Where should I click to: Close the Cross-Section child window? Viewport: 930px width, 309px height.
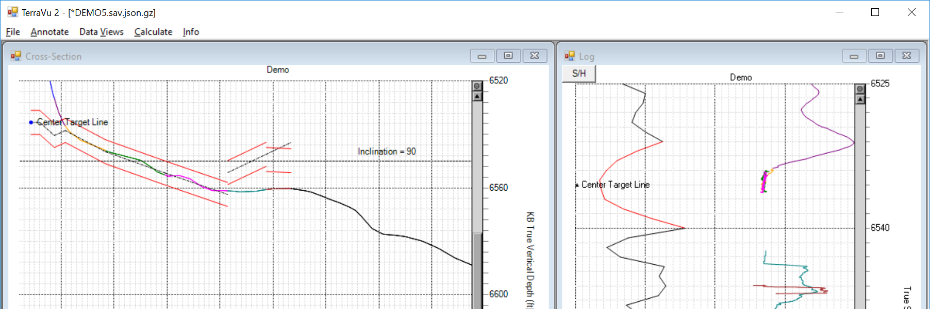point(535,56)
